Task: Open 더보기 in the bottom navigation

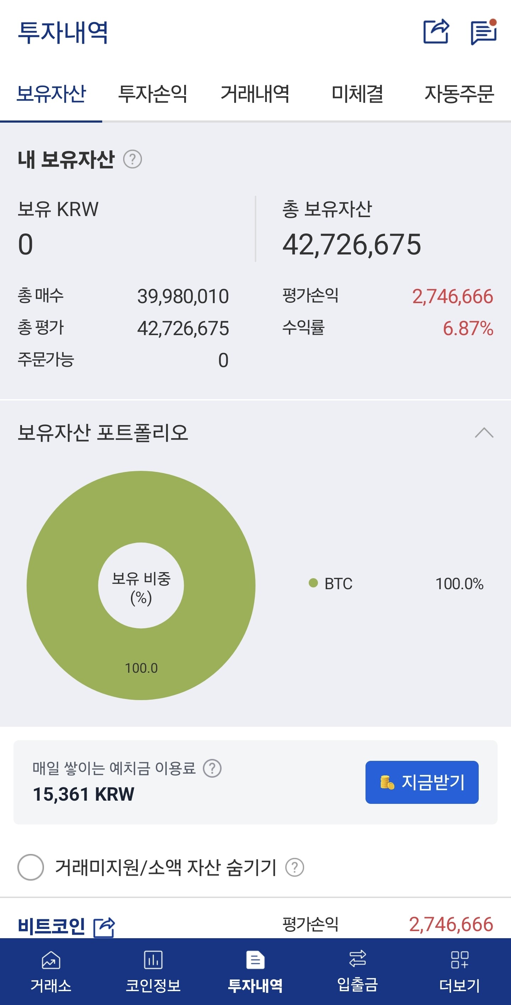Action: click(460, 972)
